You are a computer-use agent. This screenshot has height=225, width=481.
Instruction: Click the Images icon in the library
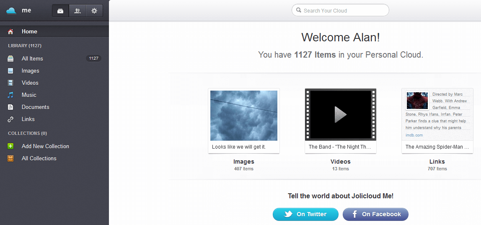click(x=11, y=71)
